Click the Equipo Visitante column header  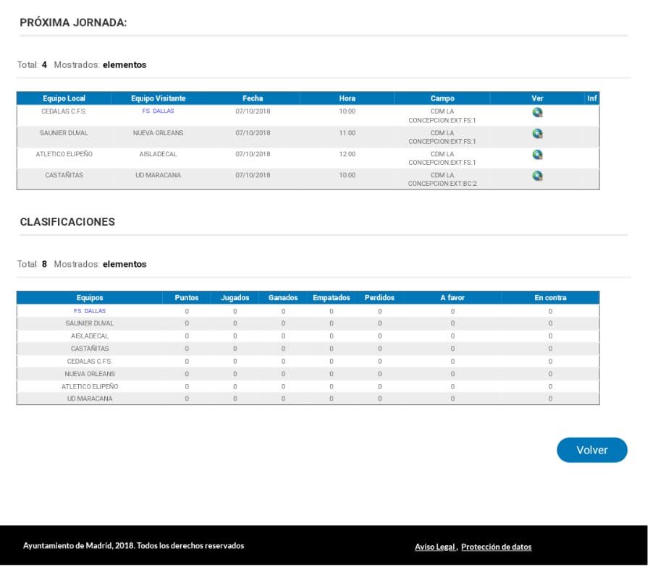pyautogui.click(x=159, y=98)
